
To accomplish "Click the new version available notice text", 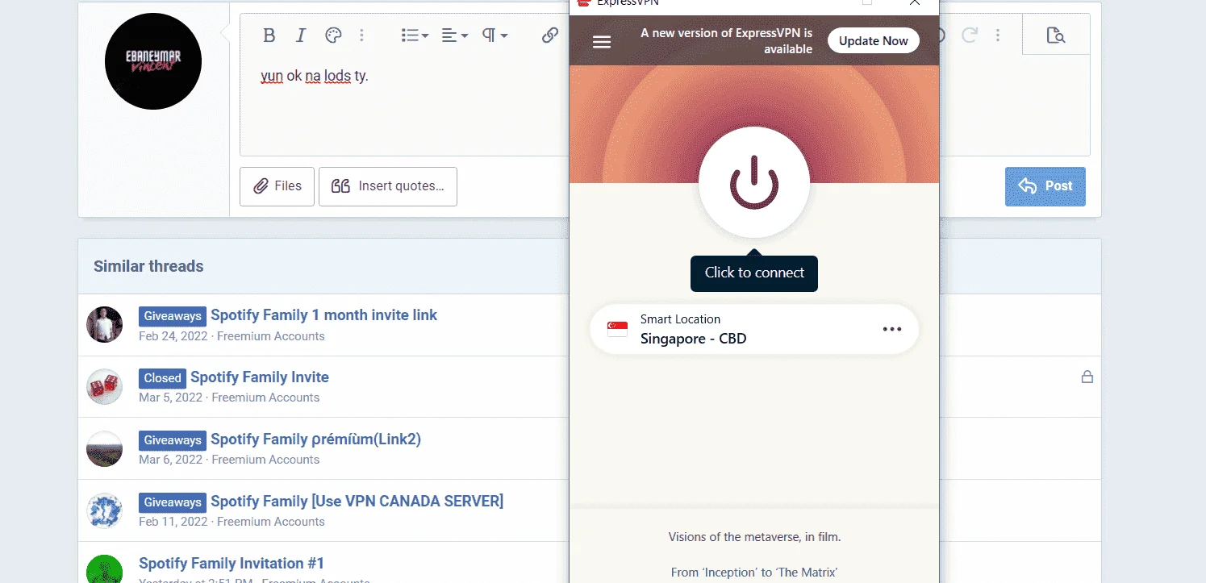I will pyautogui.click(x=726, y=41).
